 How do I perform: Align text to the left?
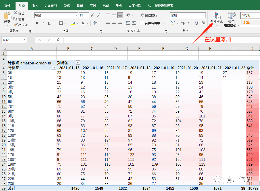tap(108, 23)
